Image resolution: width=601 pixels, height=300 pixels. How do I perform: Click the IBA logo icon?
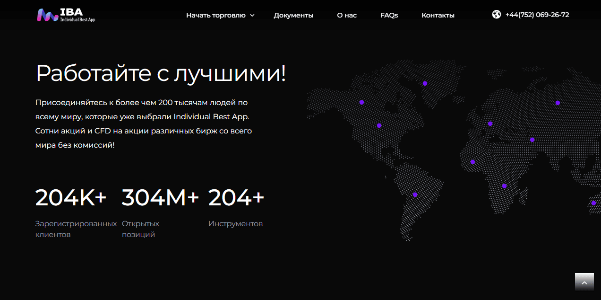(47, 15)
